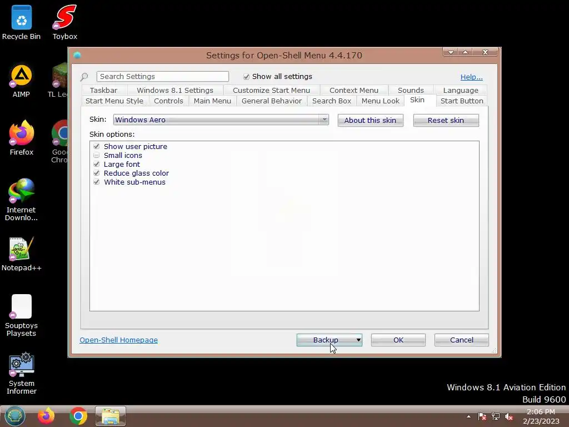Visit the Open-Shell Homepage link
Image resolution: width=569 pixels, height=427 pixels.
[119, 340]
